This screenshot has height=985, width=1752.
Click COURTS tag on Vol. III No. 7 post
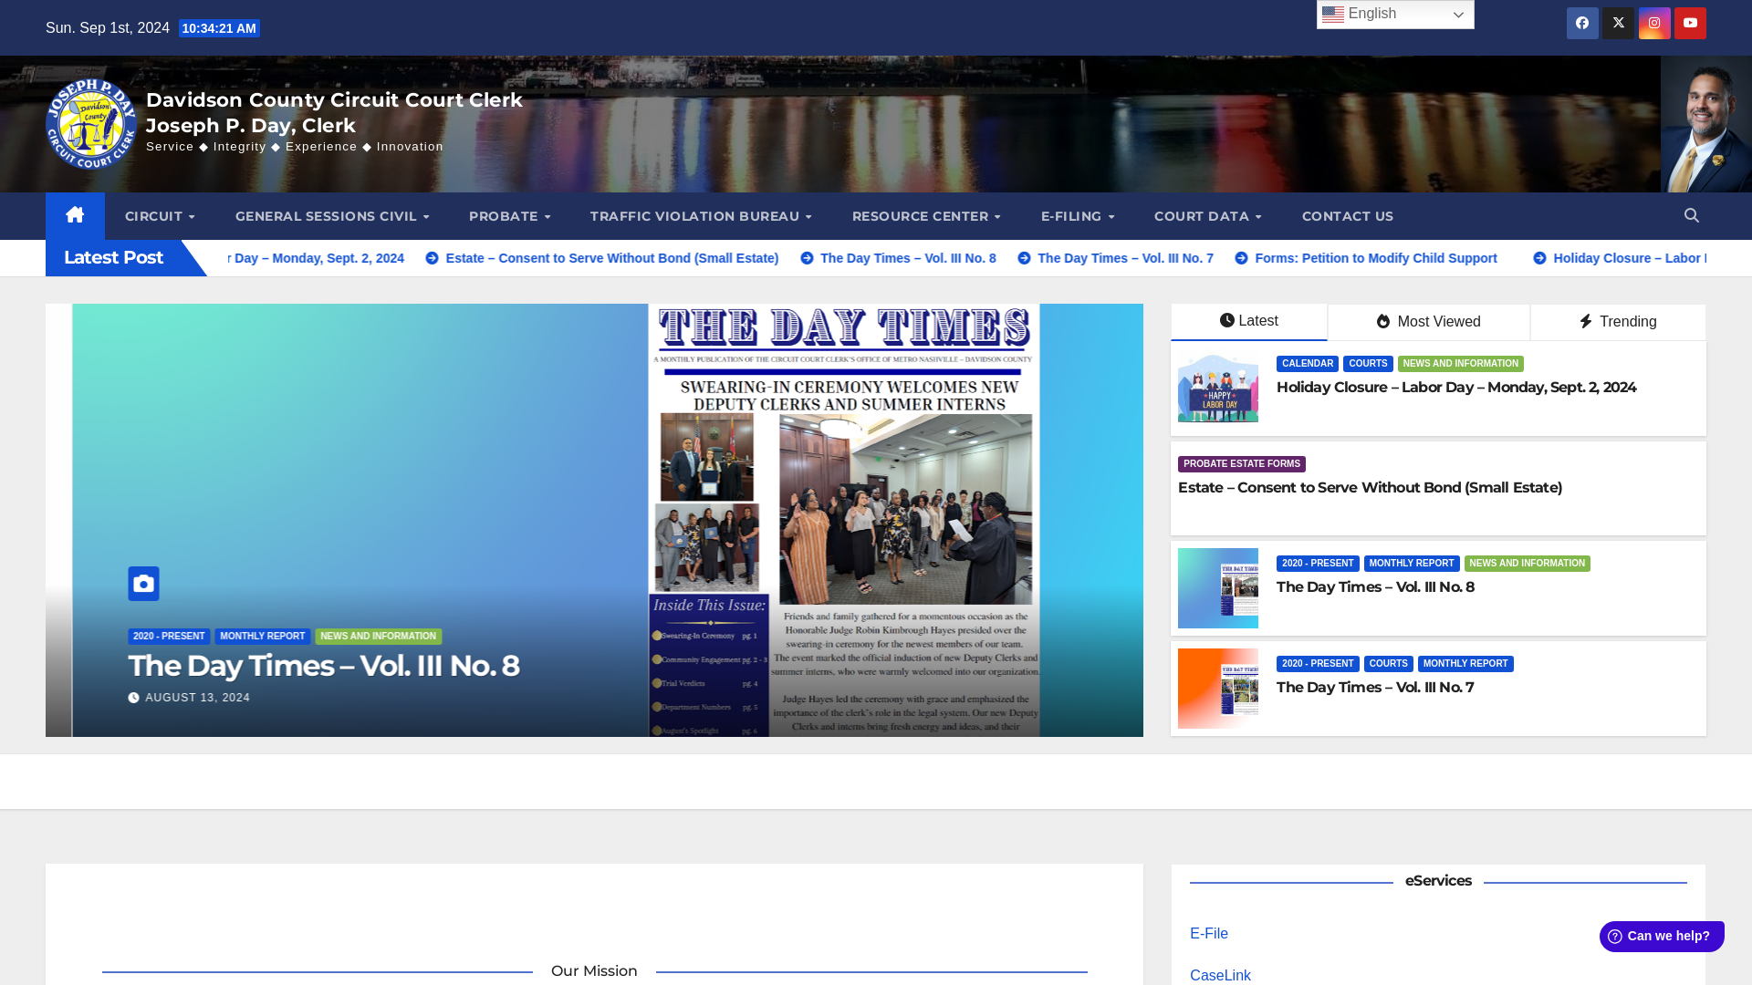point(1389,664)
